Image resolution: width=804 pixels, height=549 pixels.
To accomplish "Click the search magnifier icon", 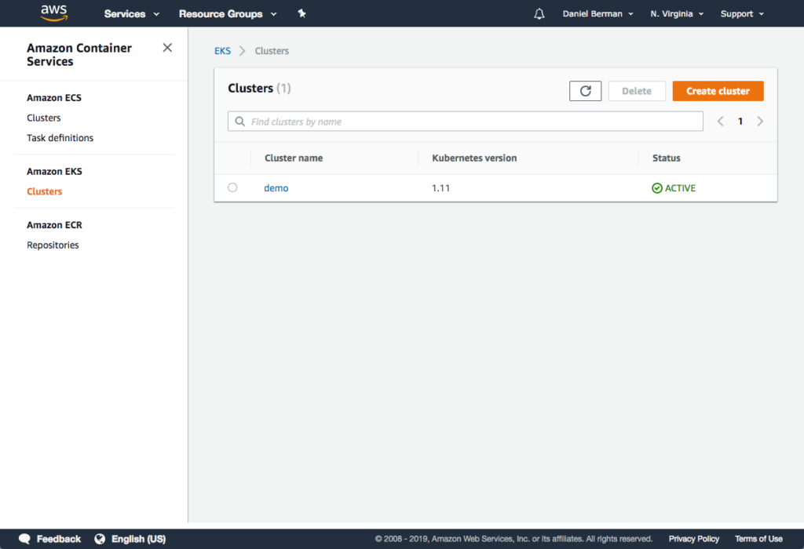I will click(x=239, y=122).
